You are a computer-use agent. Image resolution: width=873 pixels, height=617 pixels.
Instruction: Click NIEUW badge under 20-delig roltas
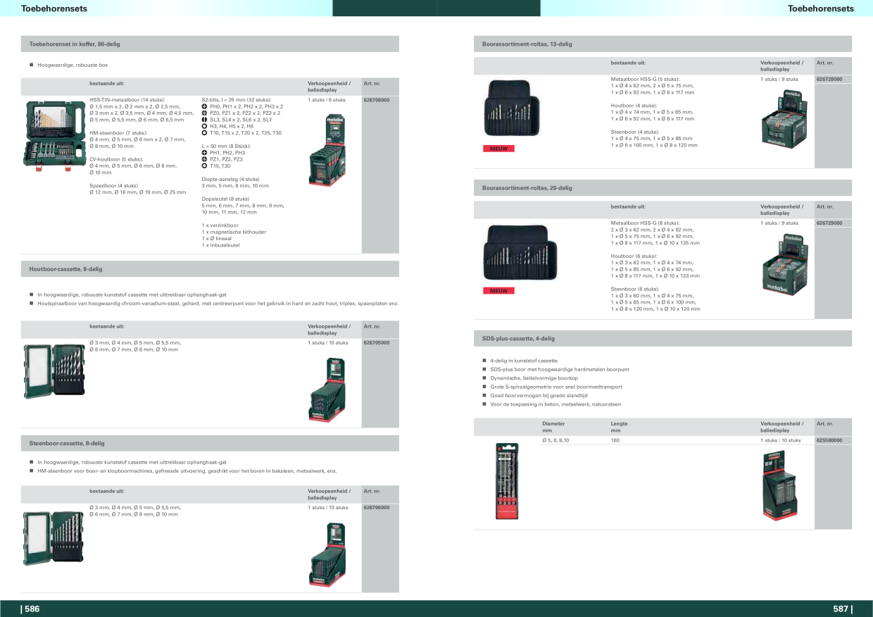coord(499,291)
